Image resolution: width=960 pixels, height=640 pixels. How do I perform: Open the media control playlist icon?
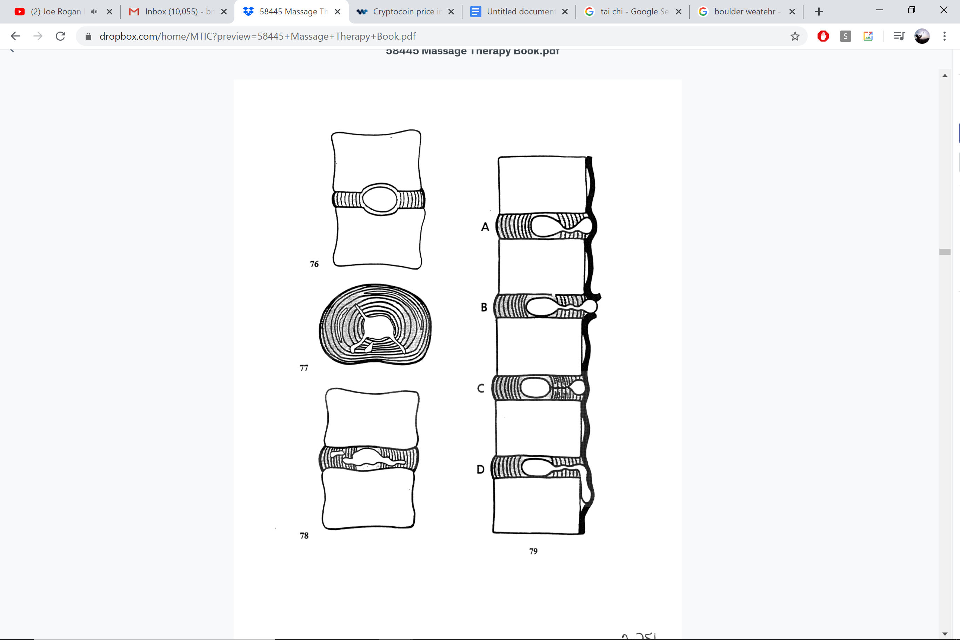point(899,36)
